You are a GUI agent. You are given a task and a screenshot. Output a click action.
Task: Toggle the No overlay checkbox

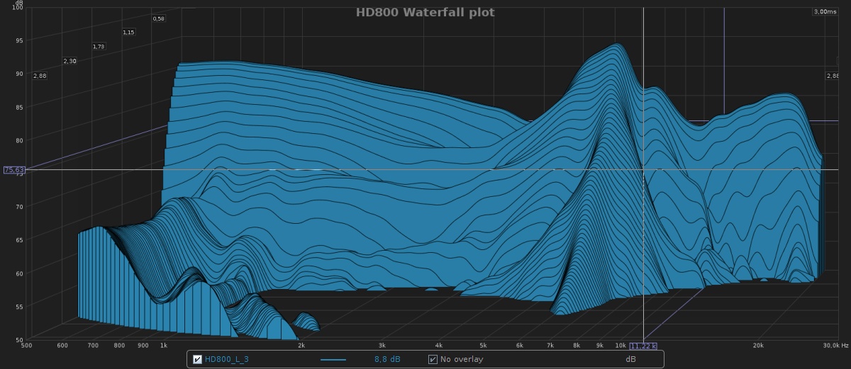(x=433, y=359)
